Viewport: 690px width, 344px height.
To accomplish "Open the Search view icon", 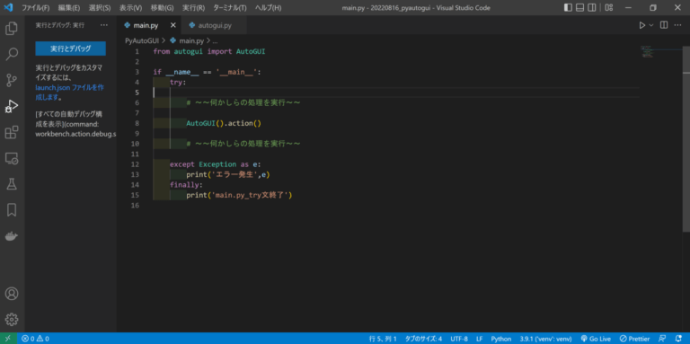I will click(x=12, y=54).
